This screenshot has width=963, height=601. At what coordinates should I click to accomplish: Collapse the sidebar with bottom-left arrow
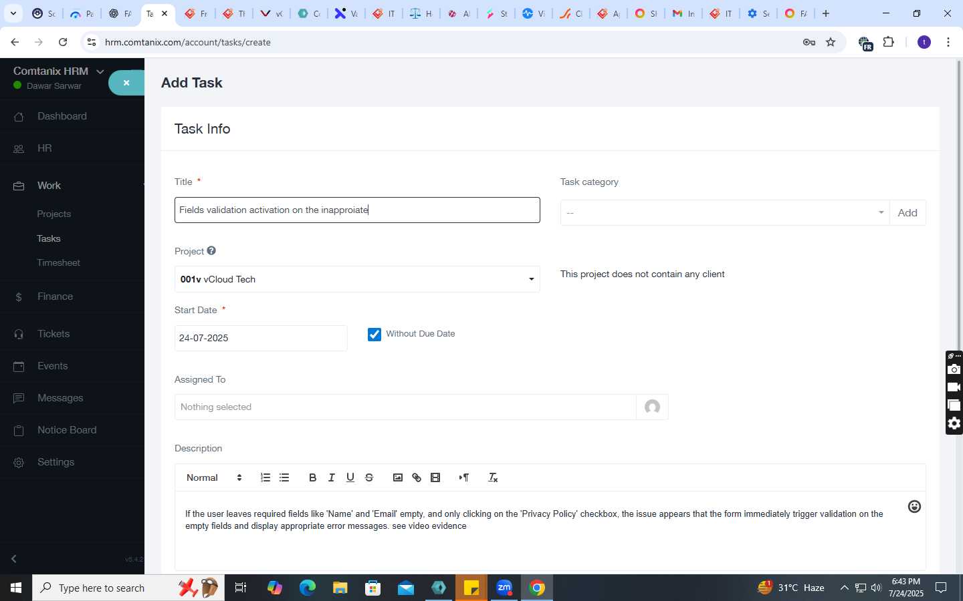point(14,558)
